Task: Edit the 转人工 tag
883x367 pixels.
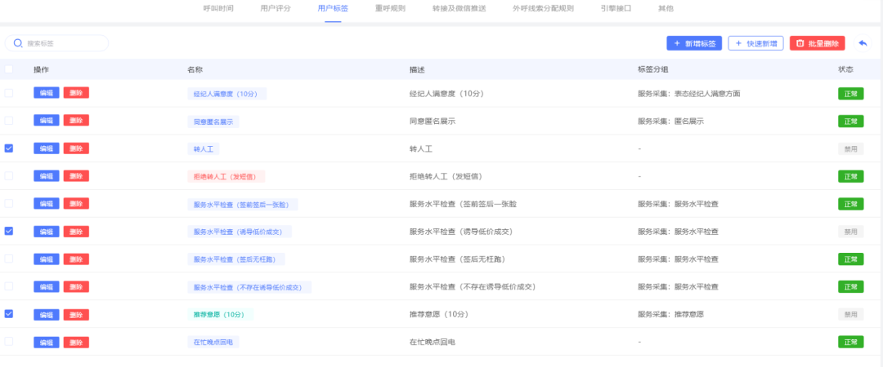Action: coord(46,148)
